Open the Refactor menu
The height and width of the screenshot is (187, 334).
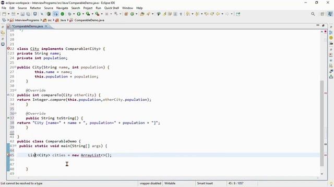tap(35, 8)
